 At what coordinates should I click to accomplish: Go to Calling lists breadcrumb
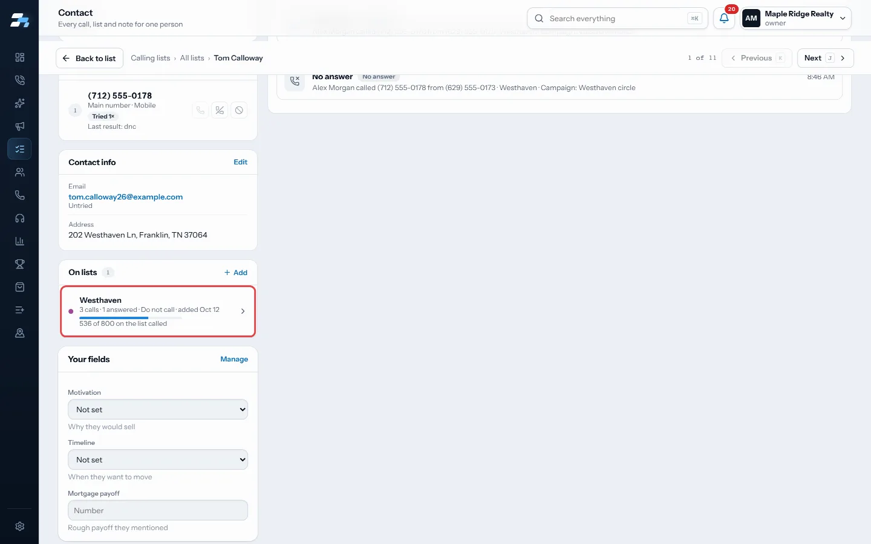click(150, 58)
